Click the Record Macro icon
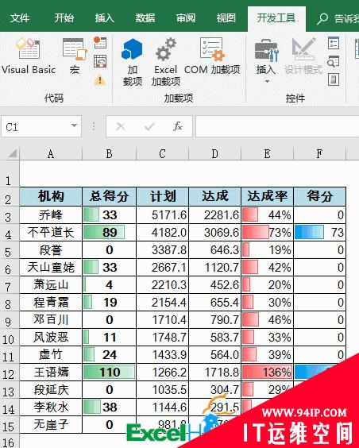The width and height of the screenshot is (359, 448). click(x=100, y=42)
